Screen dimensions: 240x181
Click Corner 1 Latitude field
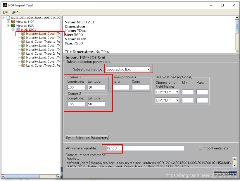[96, 87]
